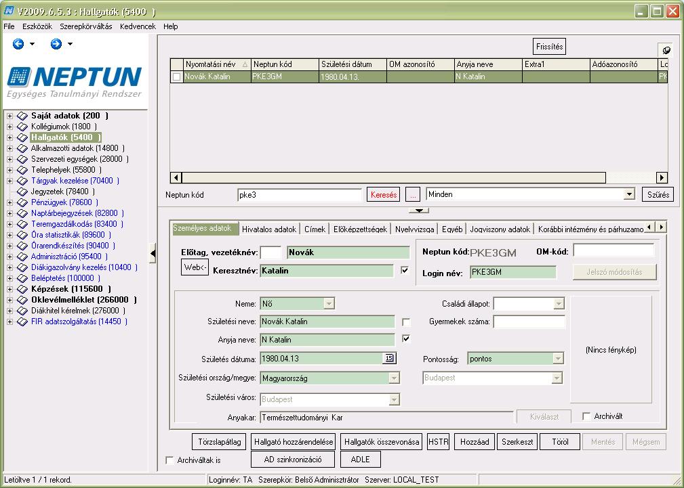Click the Képzések book icon

(22, 289)
